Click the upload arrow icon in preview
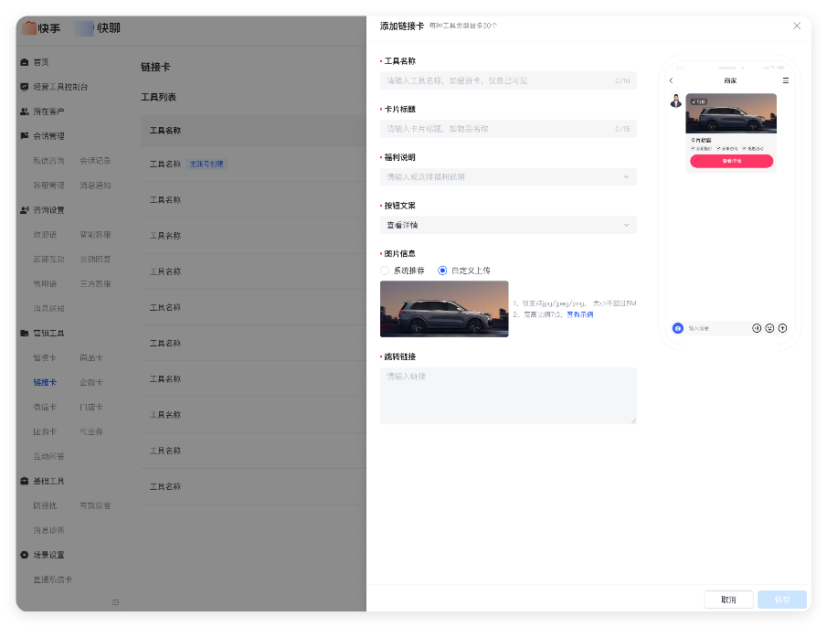This screenshot has width=827, height=627. [782, 328]
